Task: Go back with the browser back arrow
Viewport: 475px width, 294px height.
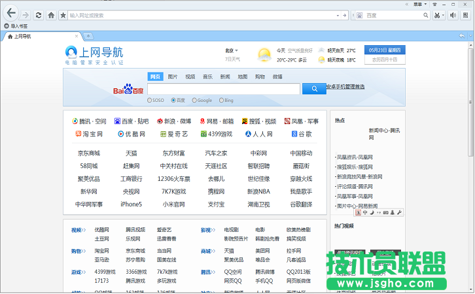Action: click(x=11, y=13)
